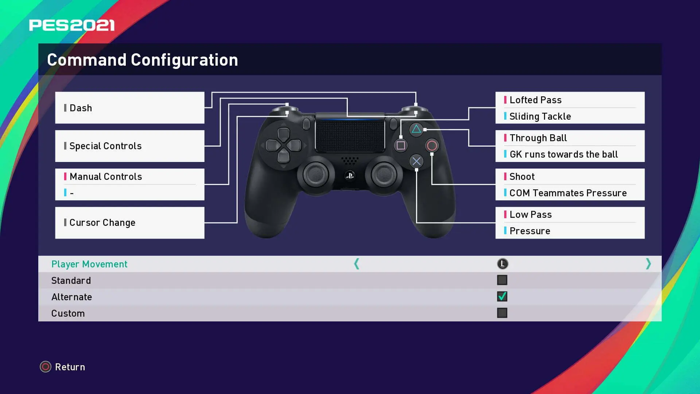Toggle the Alternate player movement checkbox
Image resolution: width=700 pixels, height=394 pixels.
(502, 297)
